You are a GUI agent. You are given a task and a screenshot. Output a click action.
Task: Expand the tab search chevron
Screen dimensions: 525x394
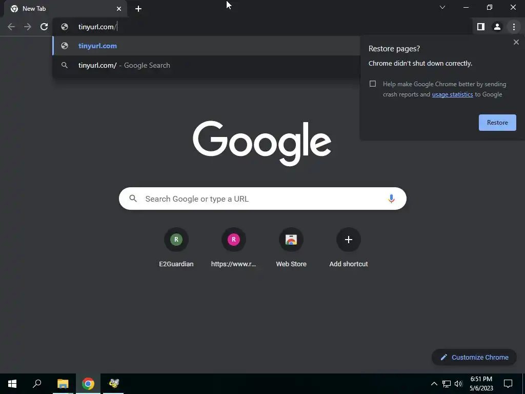[442, 7]
